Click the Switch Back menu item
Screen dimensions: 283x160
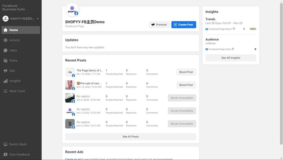(x=18, y=144)
